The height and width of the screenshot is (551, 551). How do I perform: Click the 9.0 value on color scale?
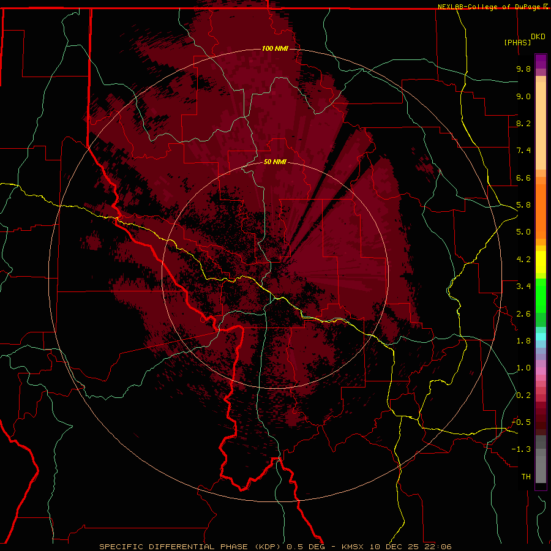click(x=523, y=96)
